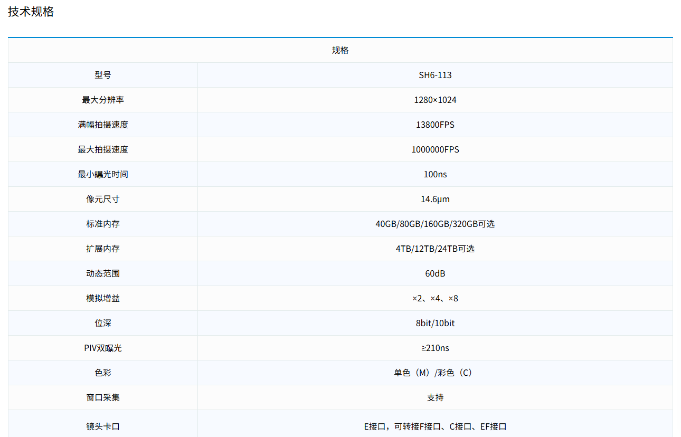Click the 100ns minimum exposure value

(x=435, y=174)
